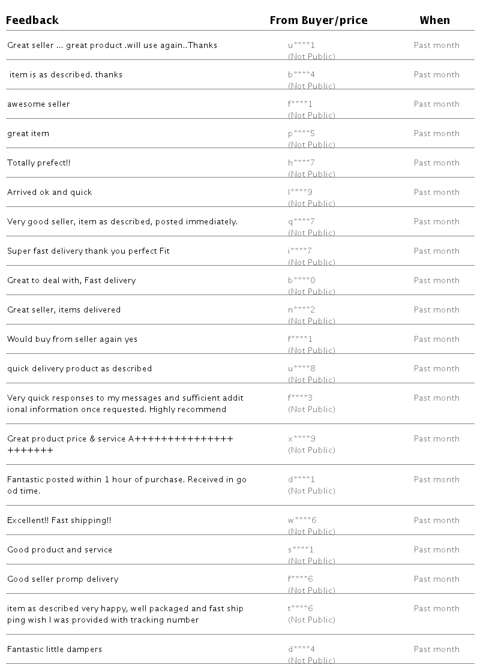The image size is (480, 664).
Task: Select buyer t****6 username
Action: point(300,609)
